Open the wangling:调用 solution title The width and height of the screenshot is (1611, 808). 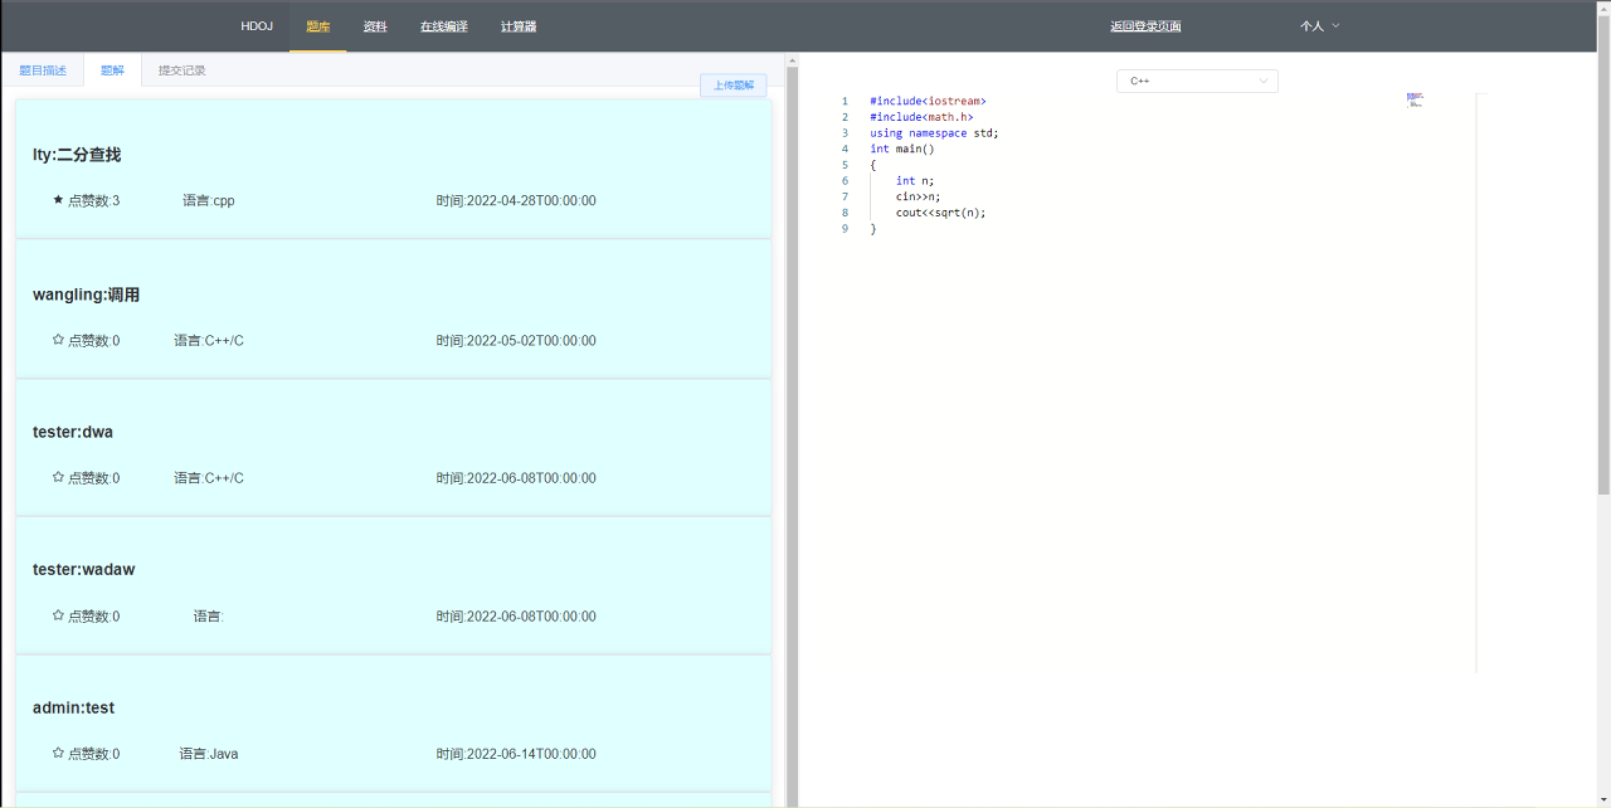pyautogui.click(x=86, y=295)
